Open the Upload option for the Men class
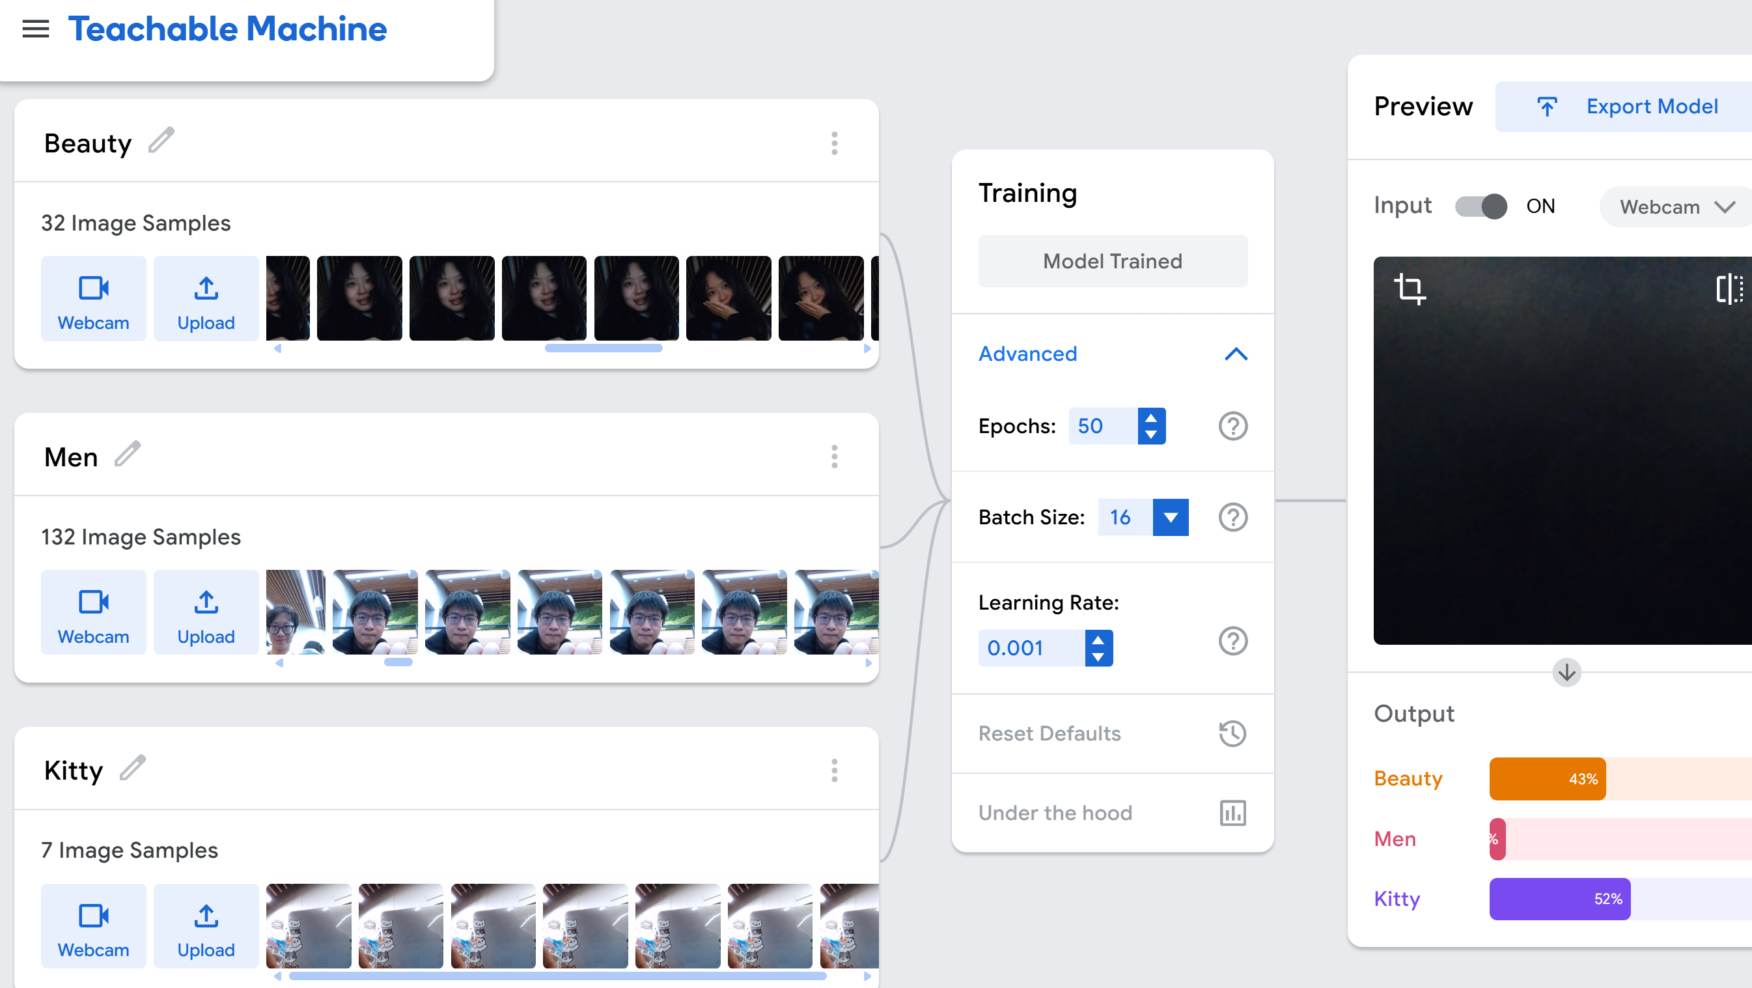This screenshot has width=1752, height=988. click(205, 612)
